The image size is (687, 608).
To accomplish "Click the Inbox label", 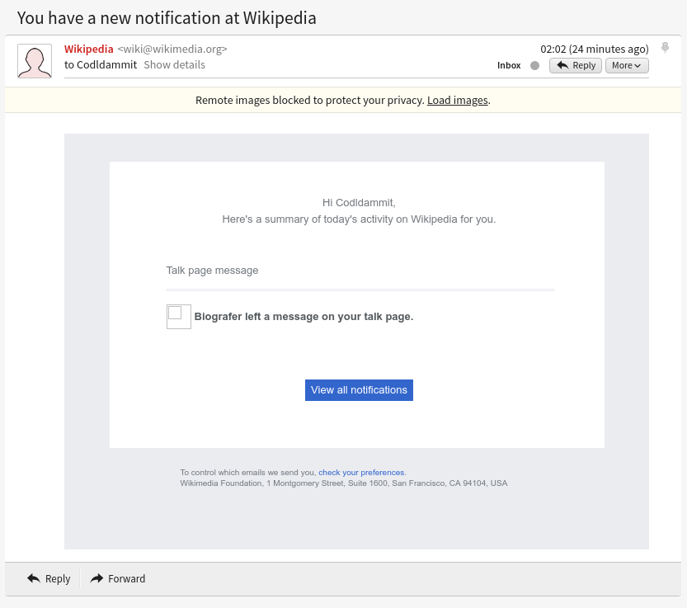I will (509, 65).
